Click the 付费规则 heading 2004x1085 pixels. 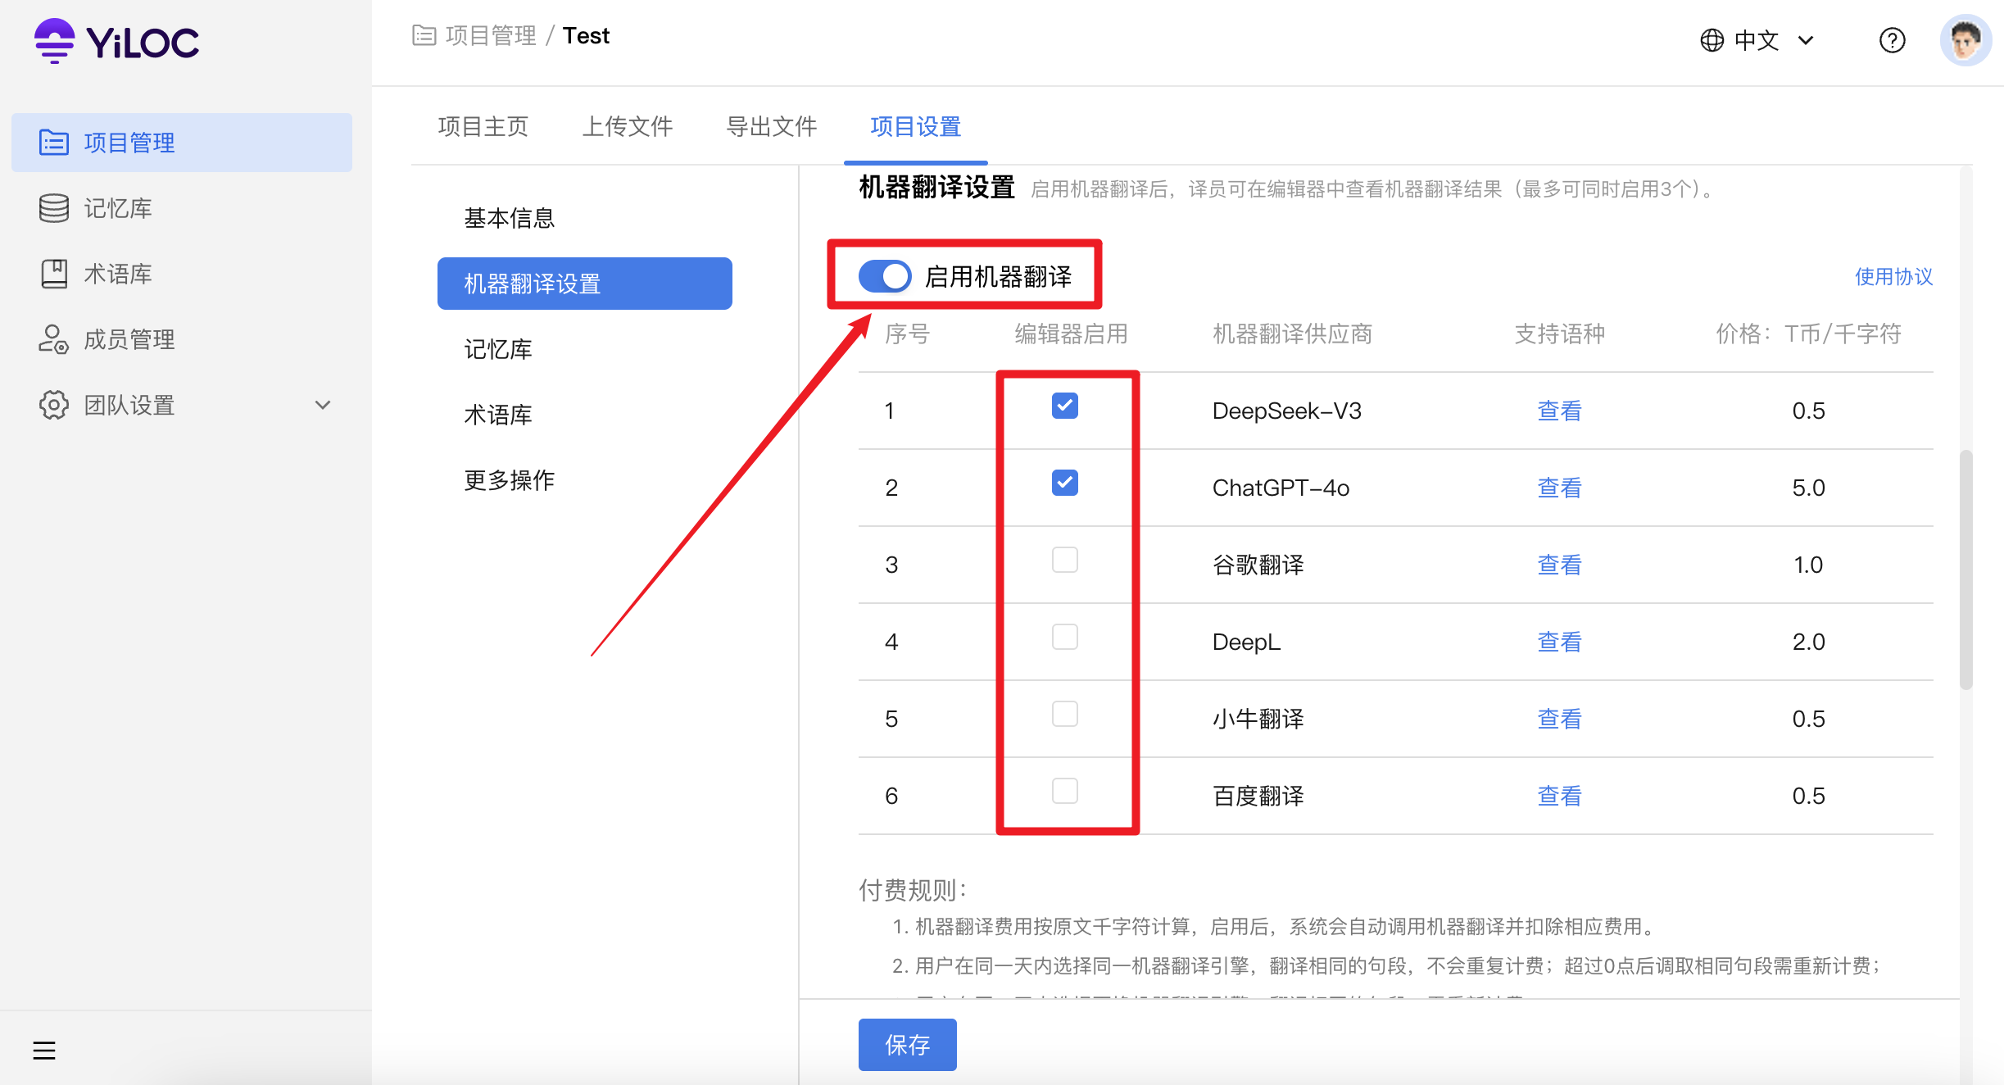[913, 890]
